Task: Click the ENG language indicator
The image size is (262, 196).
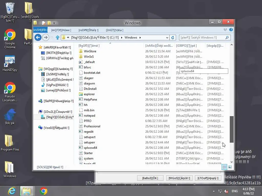Action: 235,191
